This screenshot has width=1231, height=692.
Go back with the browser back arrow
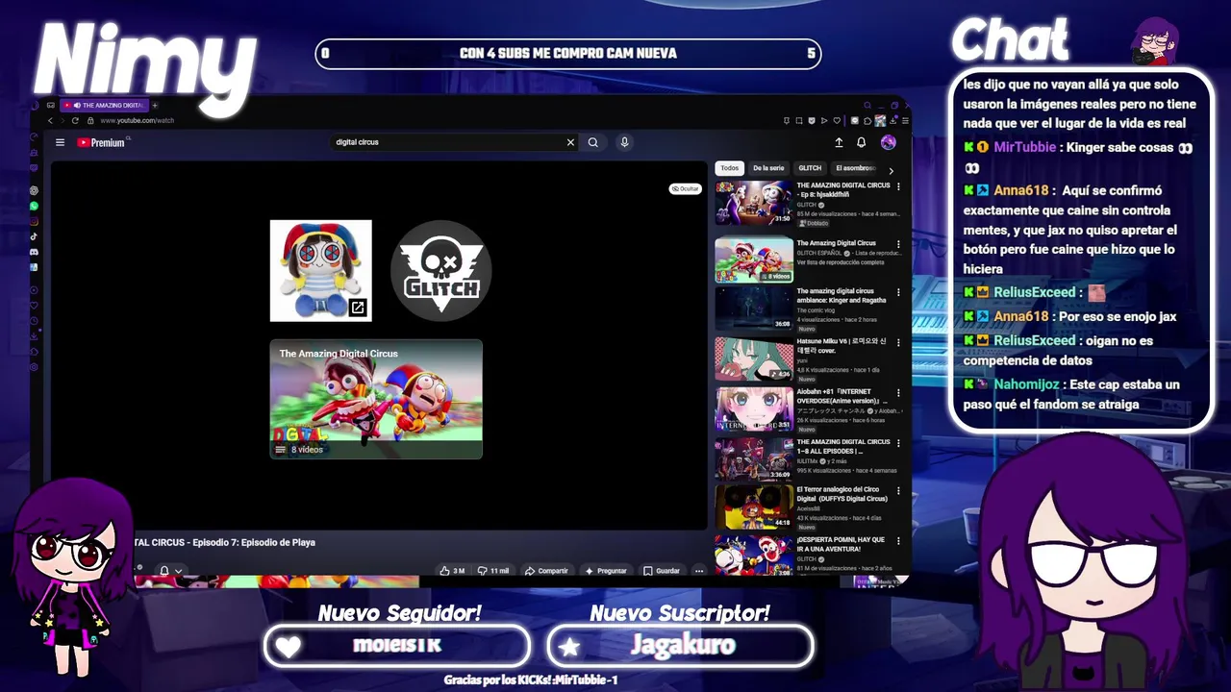coord(51,120)
